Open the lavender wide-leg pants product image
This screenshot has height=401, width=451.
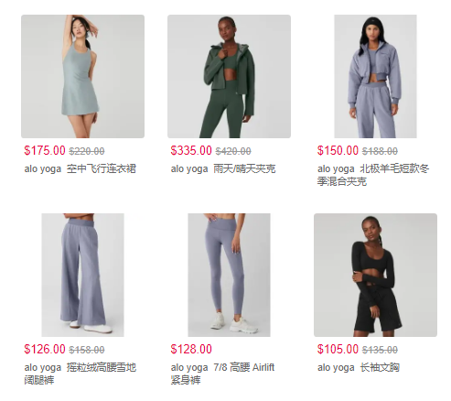tap(82, 275)
